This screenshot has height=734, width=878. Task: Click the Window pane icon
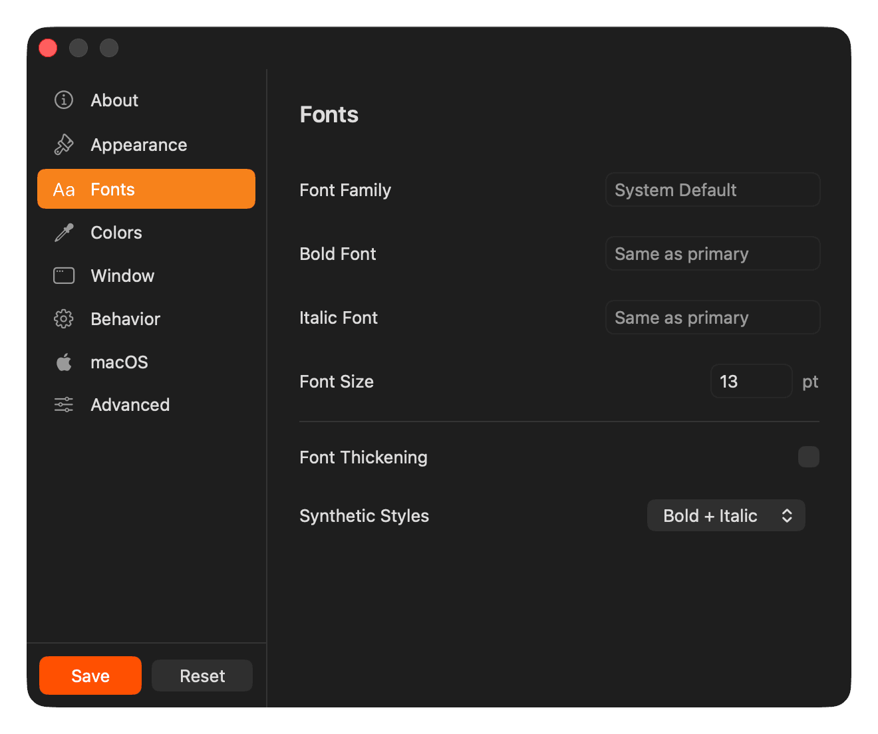[x=63, y=275]
